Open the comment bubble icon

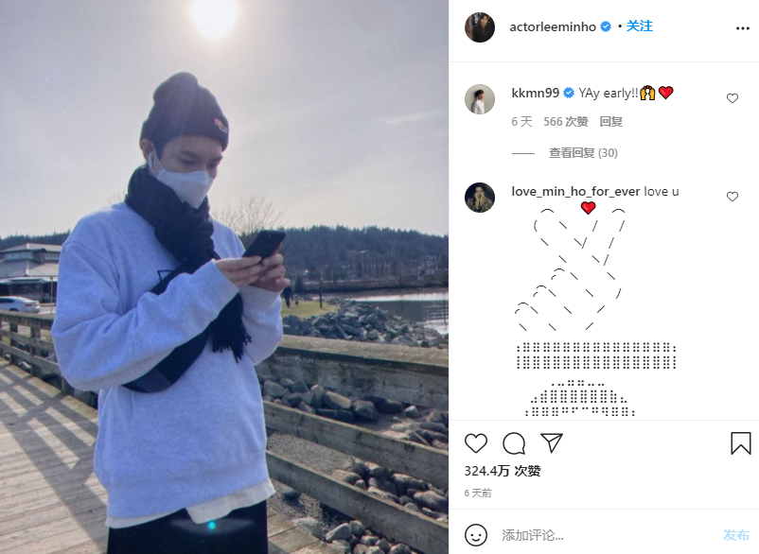pos(514,443)
